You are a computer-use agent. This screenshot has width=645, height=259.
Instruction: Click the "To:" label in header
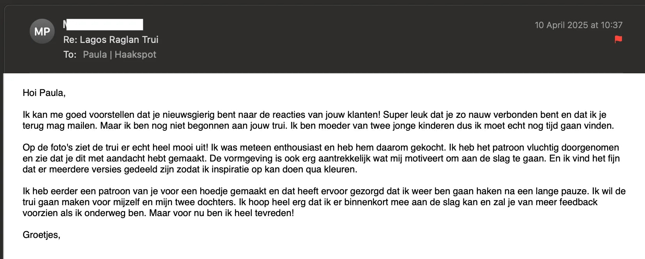pyautogui.click(x=70, y=55)
